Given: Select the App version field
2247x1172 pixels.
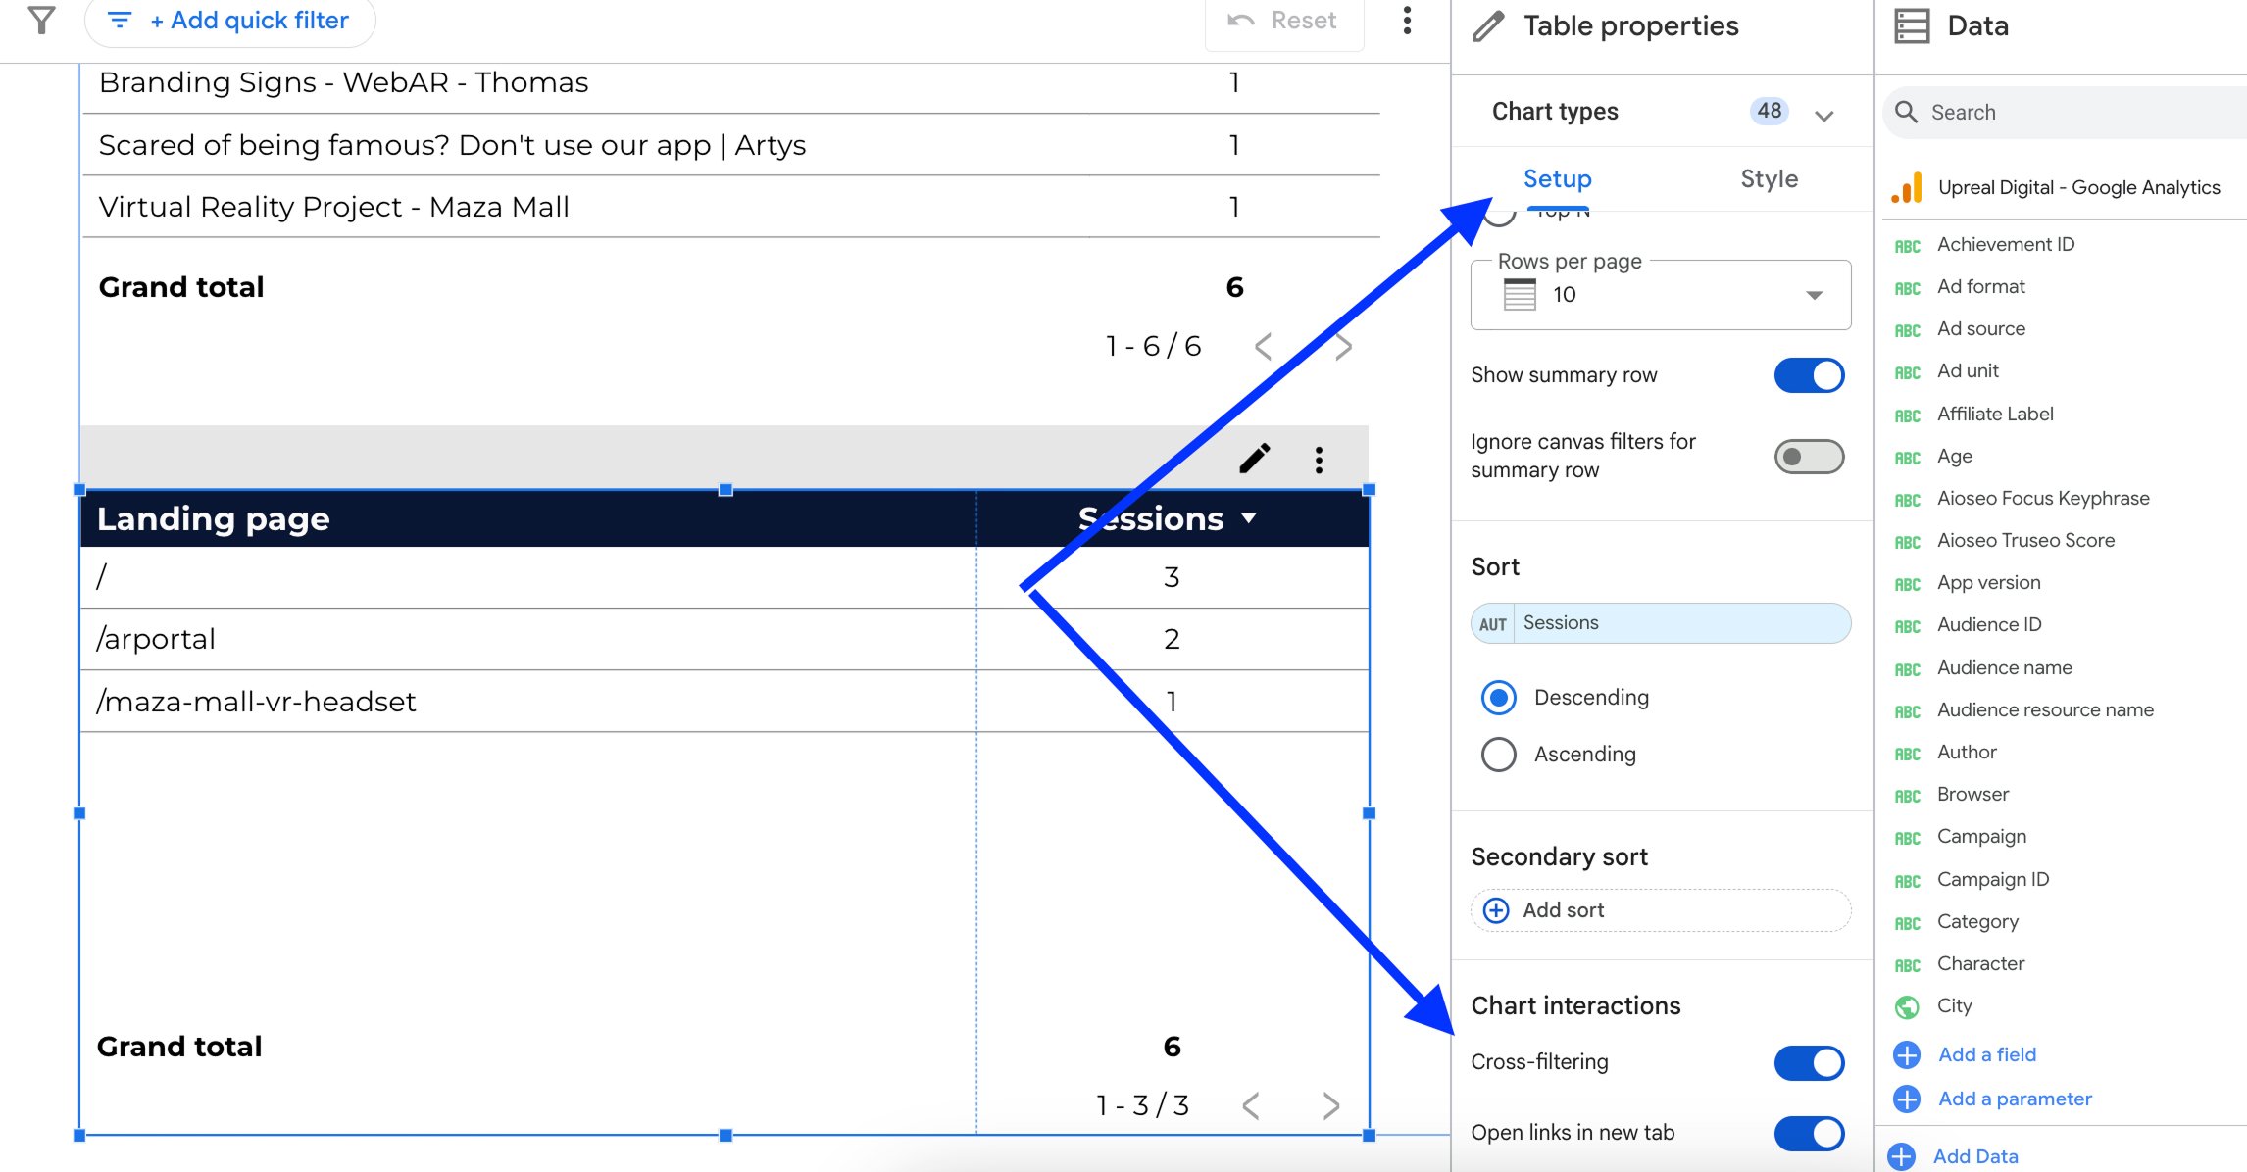Looking at the screenshot, I should pyautogui.click(x=1988, y=582).
